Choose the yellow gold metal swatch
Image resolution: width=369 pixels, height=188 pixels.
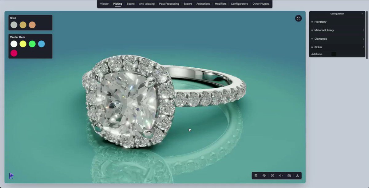23,25
